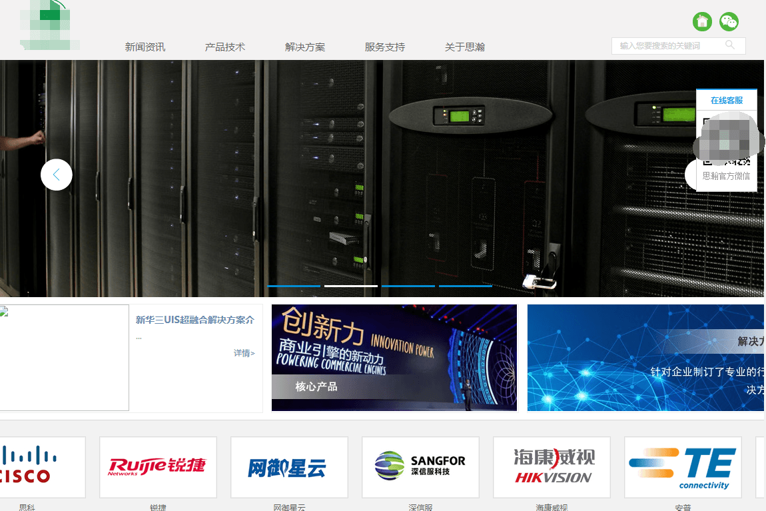Image resolution: width=766 pixels, height=511 pixels.
Task: Open the 核心产品 banner image
Action: (394, 358)
